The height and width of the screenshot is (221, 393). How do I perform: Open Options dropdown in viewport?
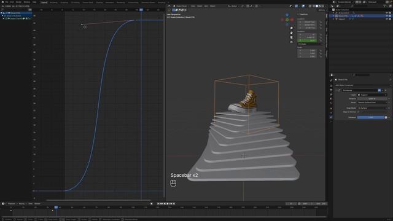click(322, 10)
